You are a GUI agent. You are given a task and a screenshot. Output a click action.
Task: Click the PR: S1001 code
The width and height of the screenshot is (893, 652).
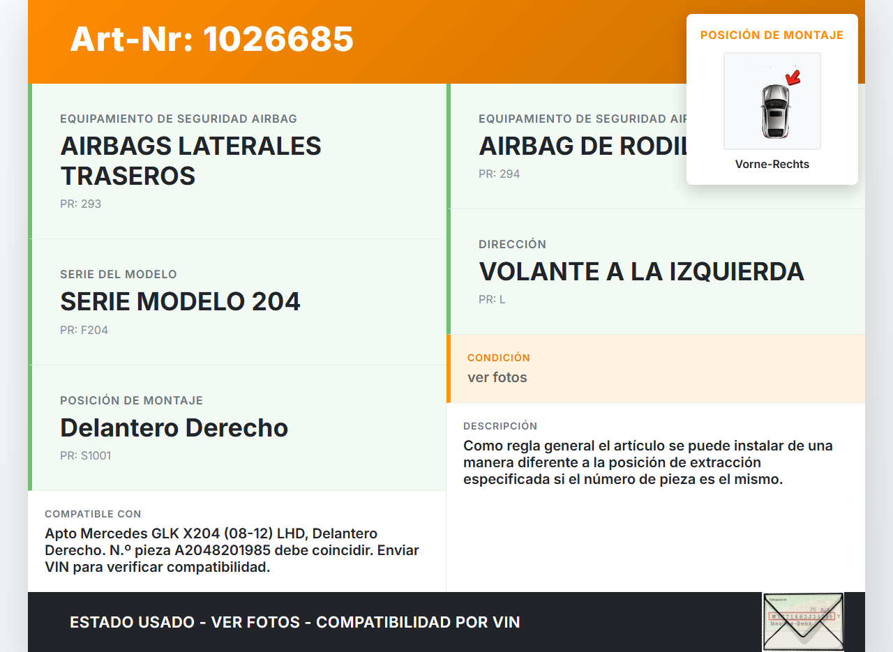[85, 456]
